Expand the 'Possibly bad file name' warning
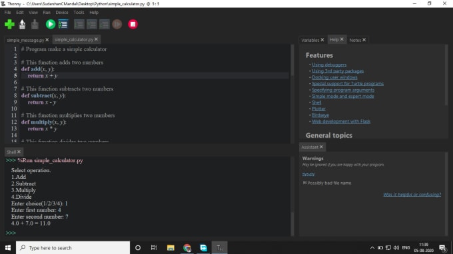Screen dimensions: 453x254 click(304, 183)
